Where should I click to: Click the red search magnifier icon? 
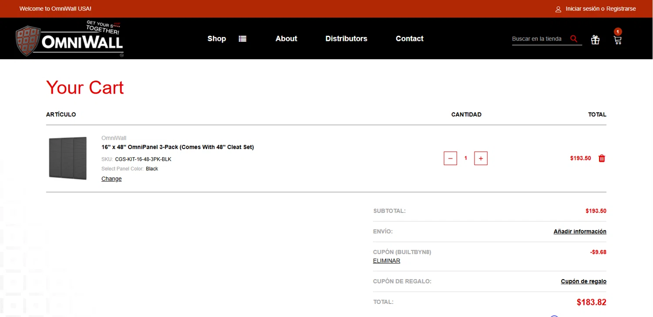click(x=574, y=39)
